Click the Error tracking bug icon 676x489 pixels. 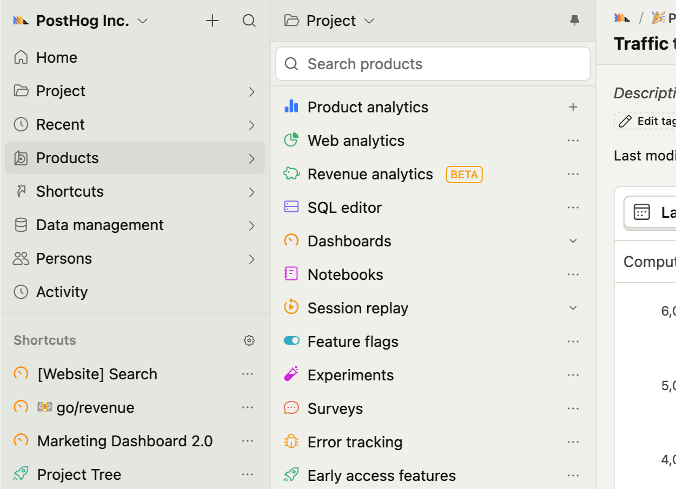pos(291,441)
